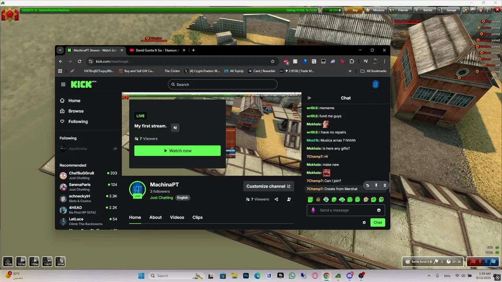
Task: Unmute the stream preview sound
Action: click(175, 128)
